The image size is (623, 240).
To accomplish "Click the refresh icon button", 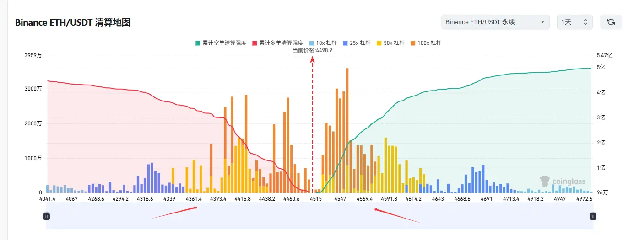I will [611, 22].
